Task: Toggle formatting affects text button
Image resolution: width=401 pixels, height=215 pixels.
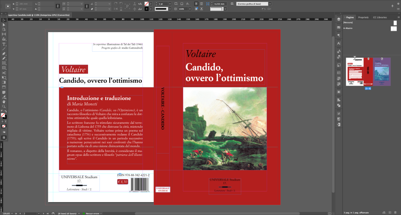Action: pos(5,122)
